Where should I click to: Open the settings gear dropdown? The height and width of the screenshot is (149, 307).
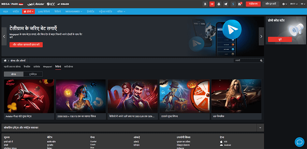(x=285, y=4)
